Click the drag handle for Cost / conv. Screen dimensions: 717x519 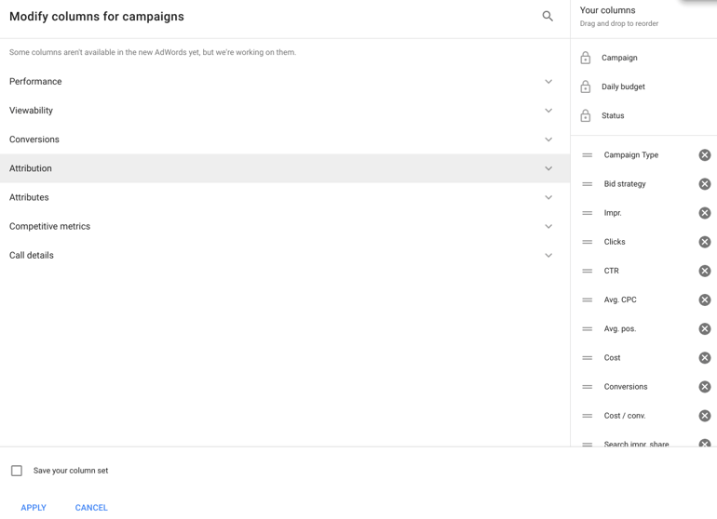point(588,416)
